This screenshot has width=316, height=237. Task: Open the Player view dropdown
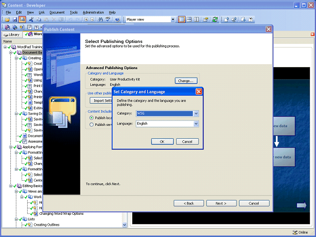click(x=173, y=20)
